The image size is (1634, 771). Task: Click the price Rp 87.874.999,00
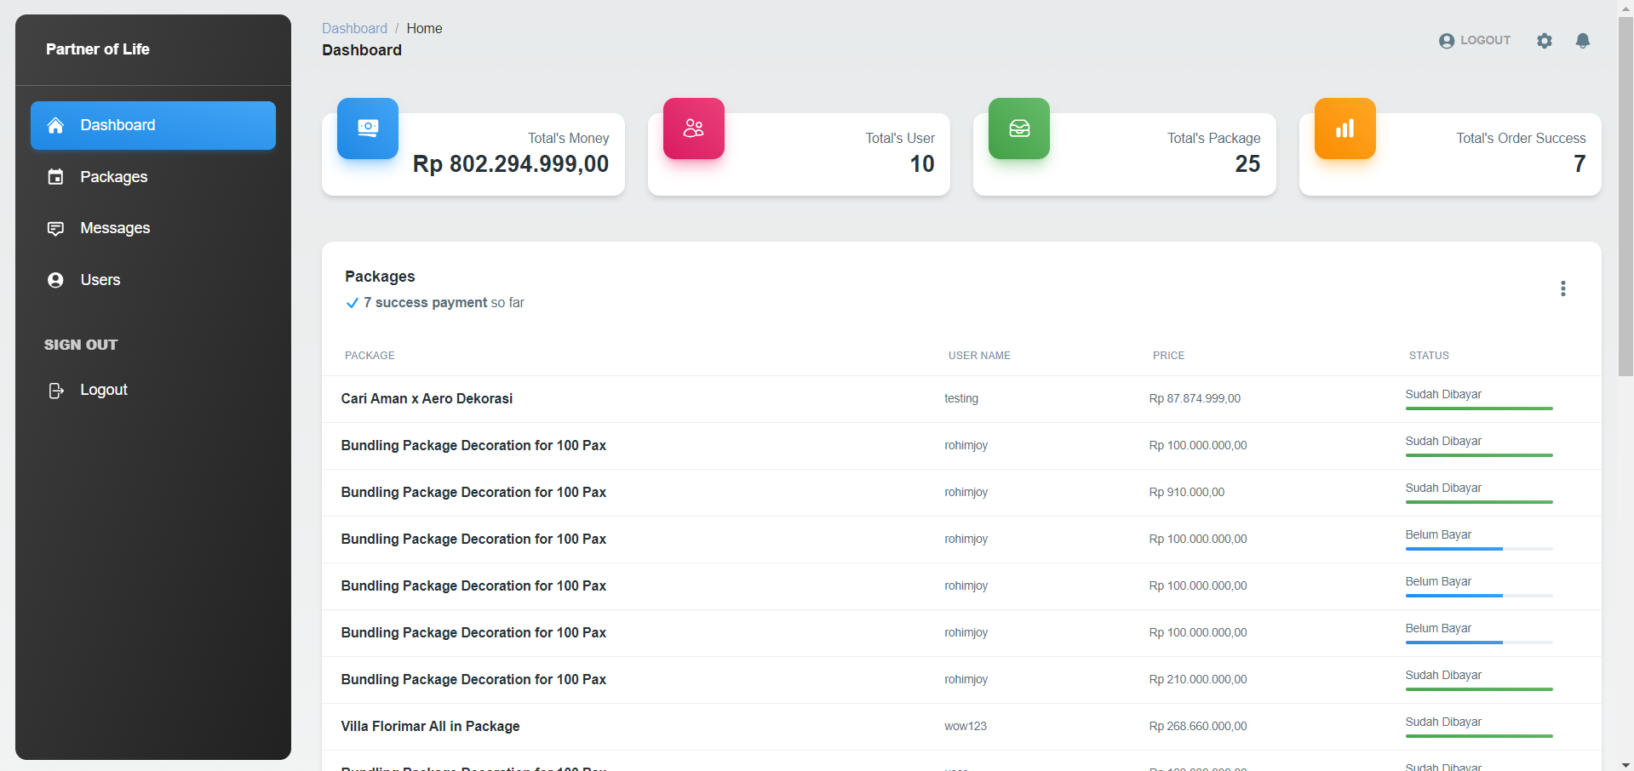pos(1195,398)
